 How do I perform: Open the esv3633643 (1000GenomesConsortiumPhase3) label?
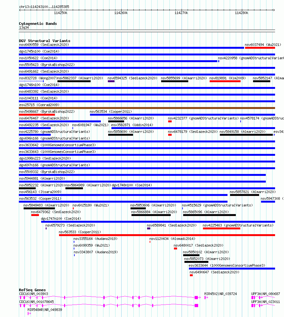[57, 152]
